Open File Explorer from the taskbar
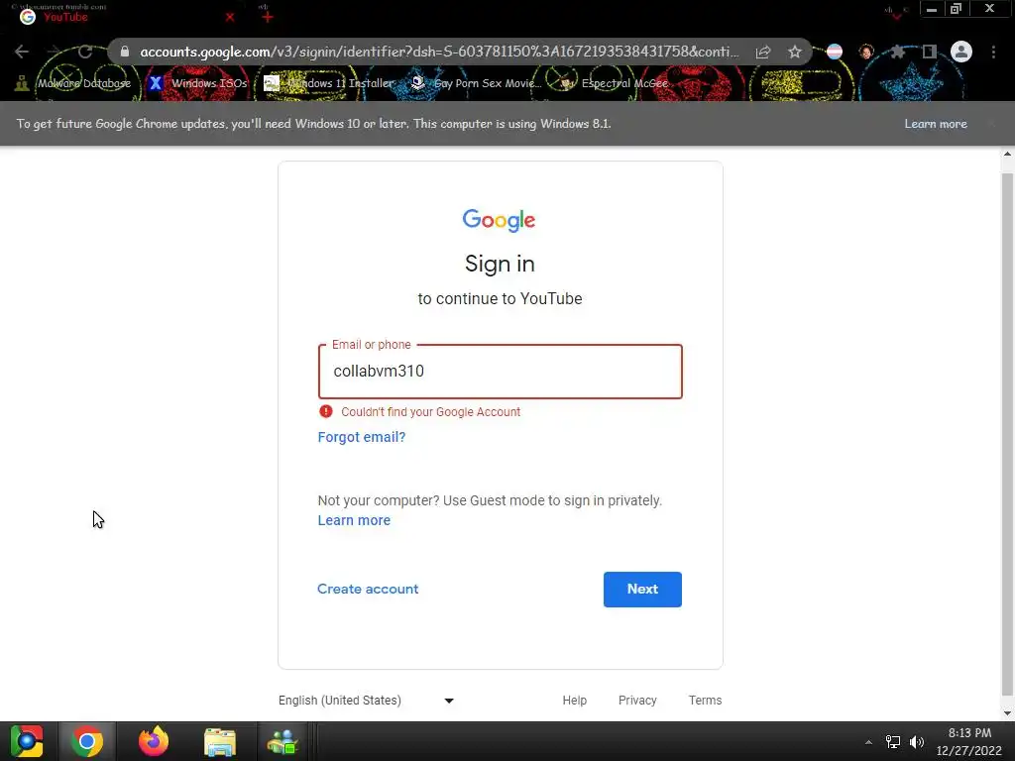 click(219, 741)
